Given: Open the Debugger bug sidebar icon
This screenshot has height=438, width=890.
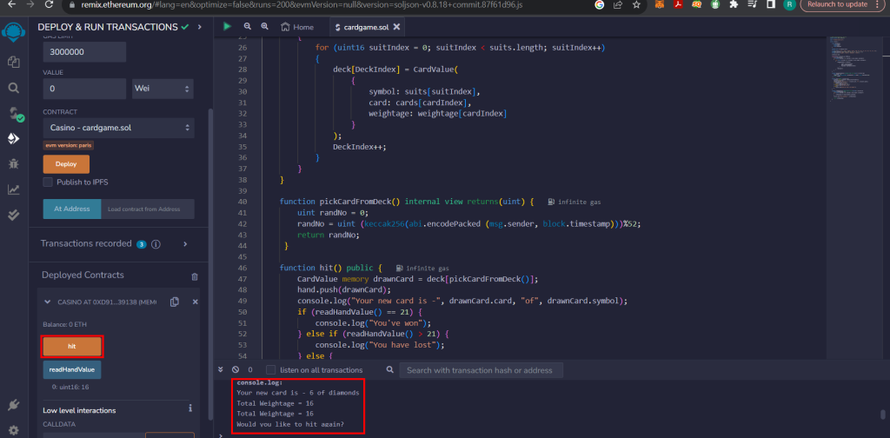Looking at the screenshot, I should pyautogui.click(x=14, y=164).
